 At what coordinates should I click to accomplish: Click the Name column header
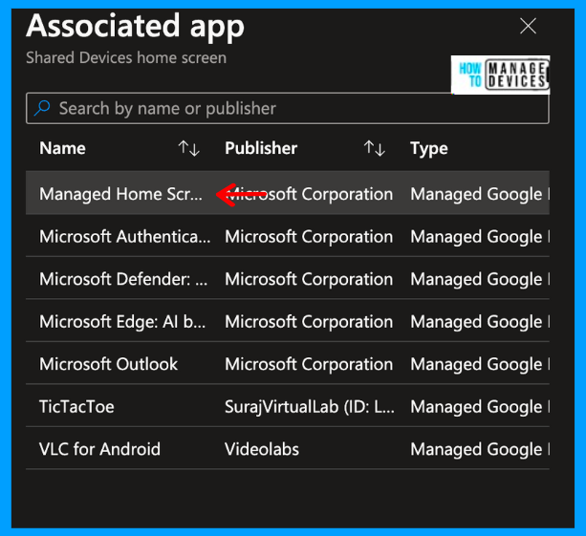[x=62, y=148]
